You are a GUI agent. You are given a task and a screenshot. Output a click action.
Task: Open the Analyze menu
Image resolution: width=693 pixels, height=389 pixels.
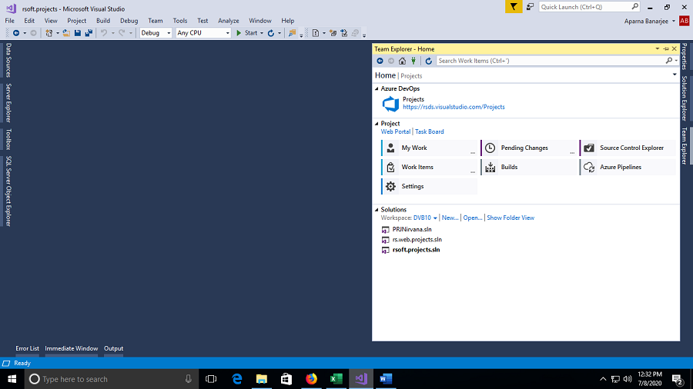click(x=229, y=21)
